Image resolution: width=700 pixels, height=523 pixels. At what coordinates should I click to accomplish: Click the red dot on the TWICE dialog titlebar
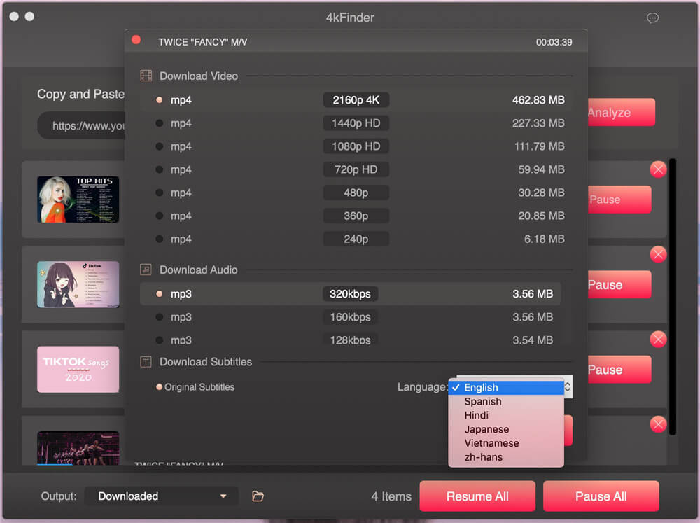pyautogui.click(x=135, y=40)
